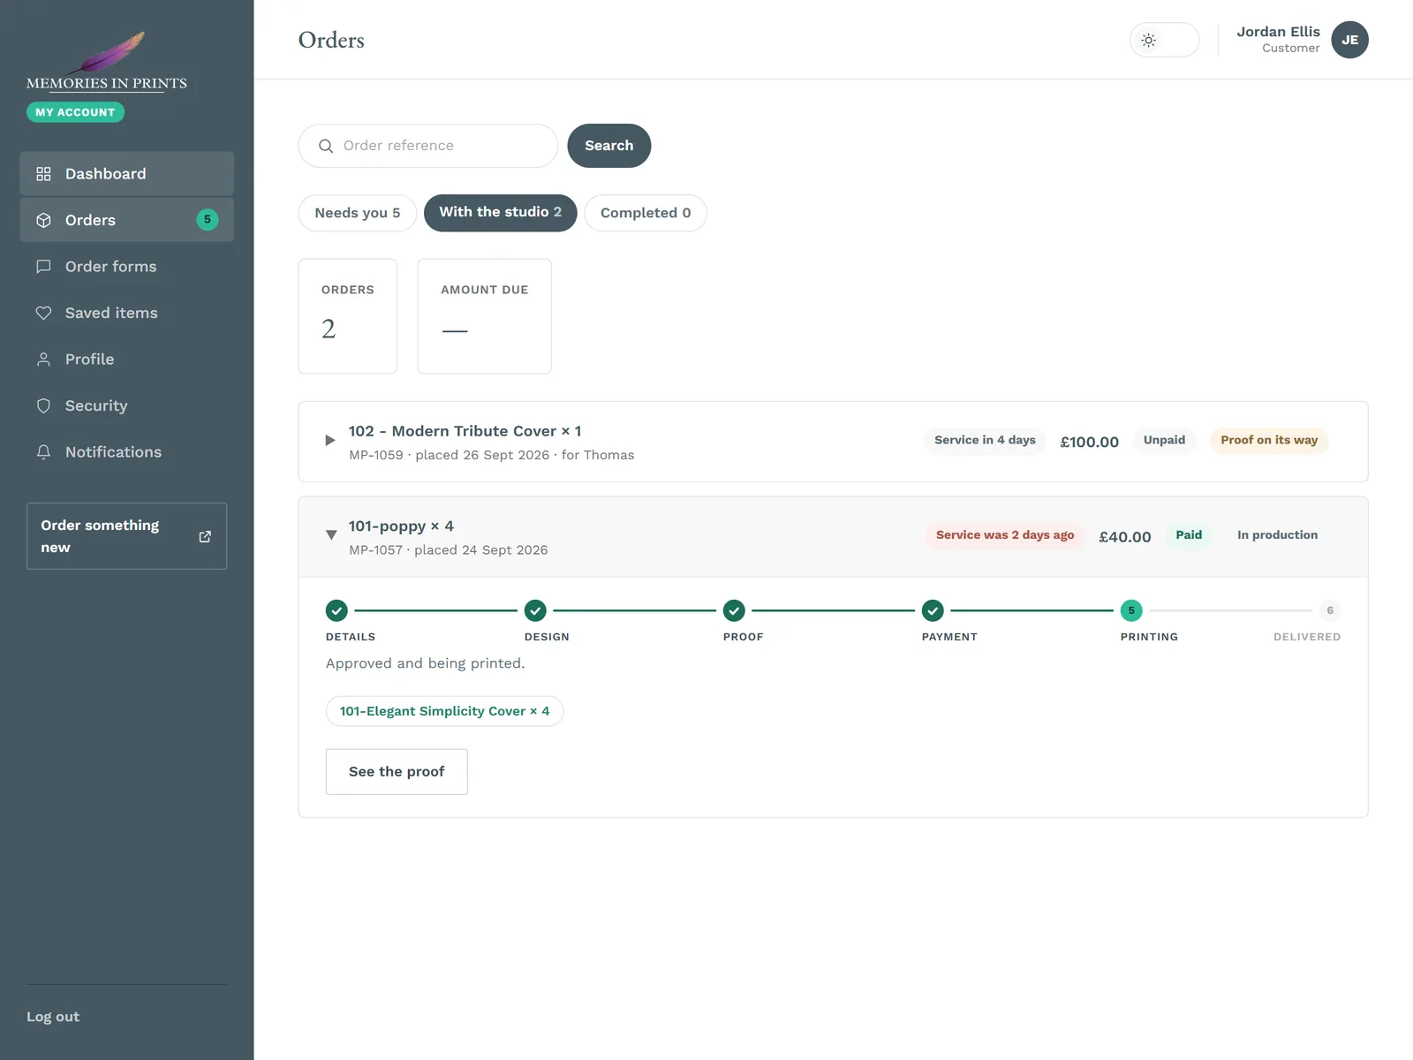Click the Dashboard grid icon
This screenshot has width=1413, height=1060.
point(43,174)
